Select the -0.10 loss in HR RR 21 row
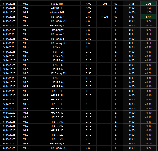The width and height of the screenshot is (158, 151). tap(148, 139)
